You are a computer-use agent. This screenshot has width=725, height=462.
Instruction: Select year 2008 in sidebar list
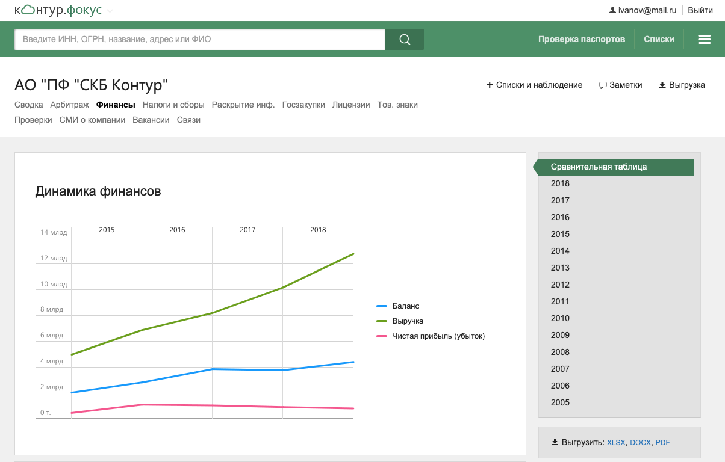coord(560,352)
